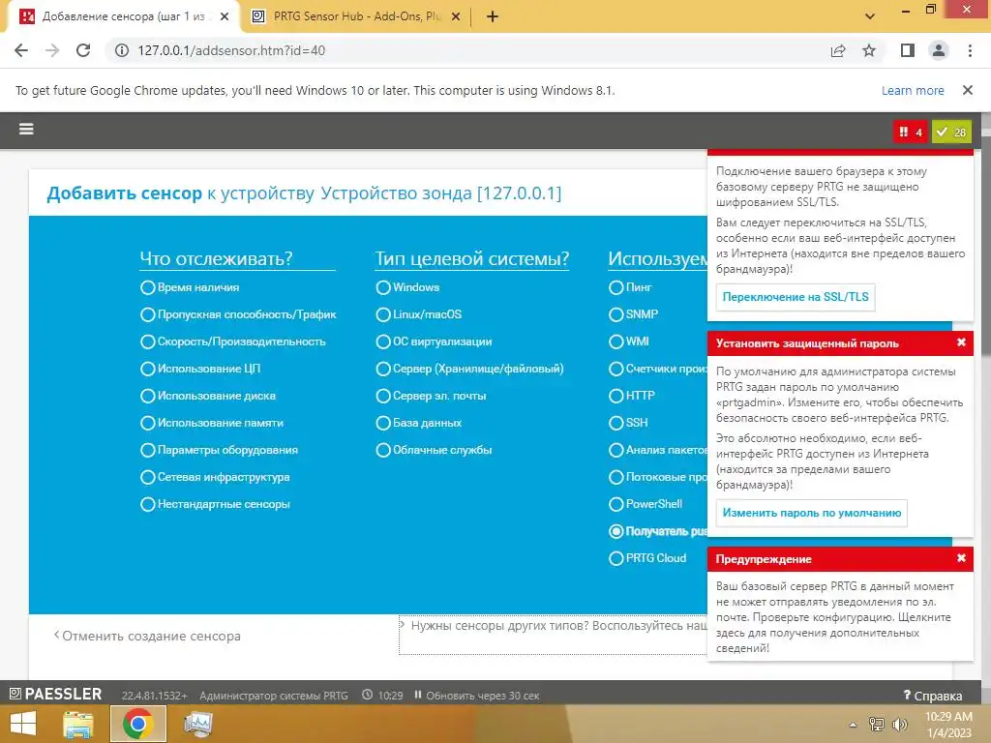This screenshot has height=743, width=991.
Task: Open the red alarms counter showing 4
Action: [911, 132]
